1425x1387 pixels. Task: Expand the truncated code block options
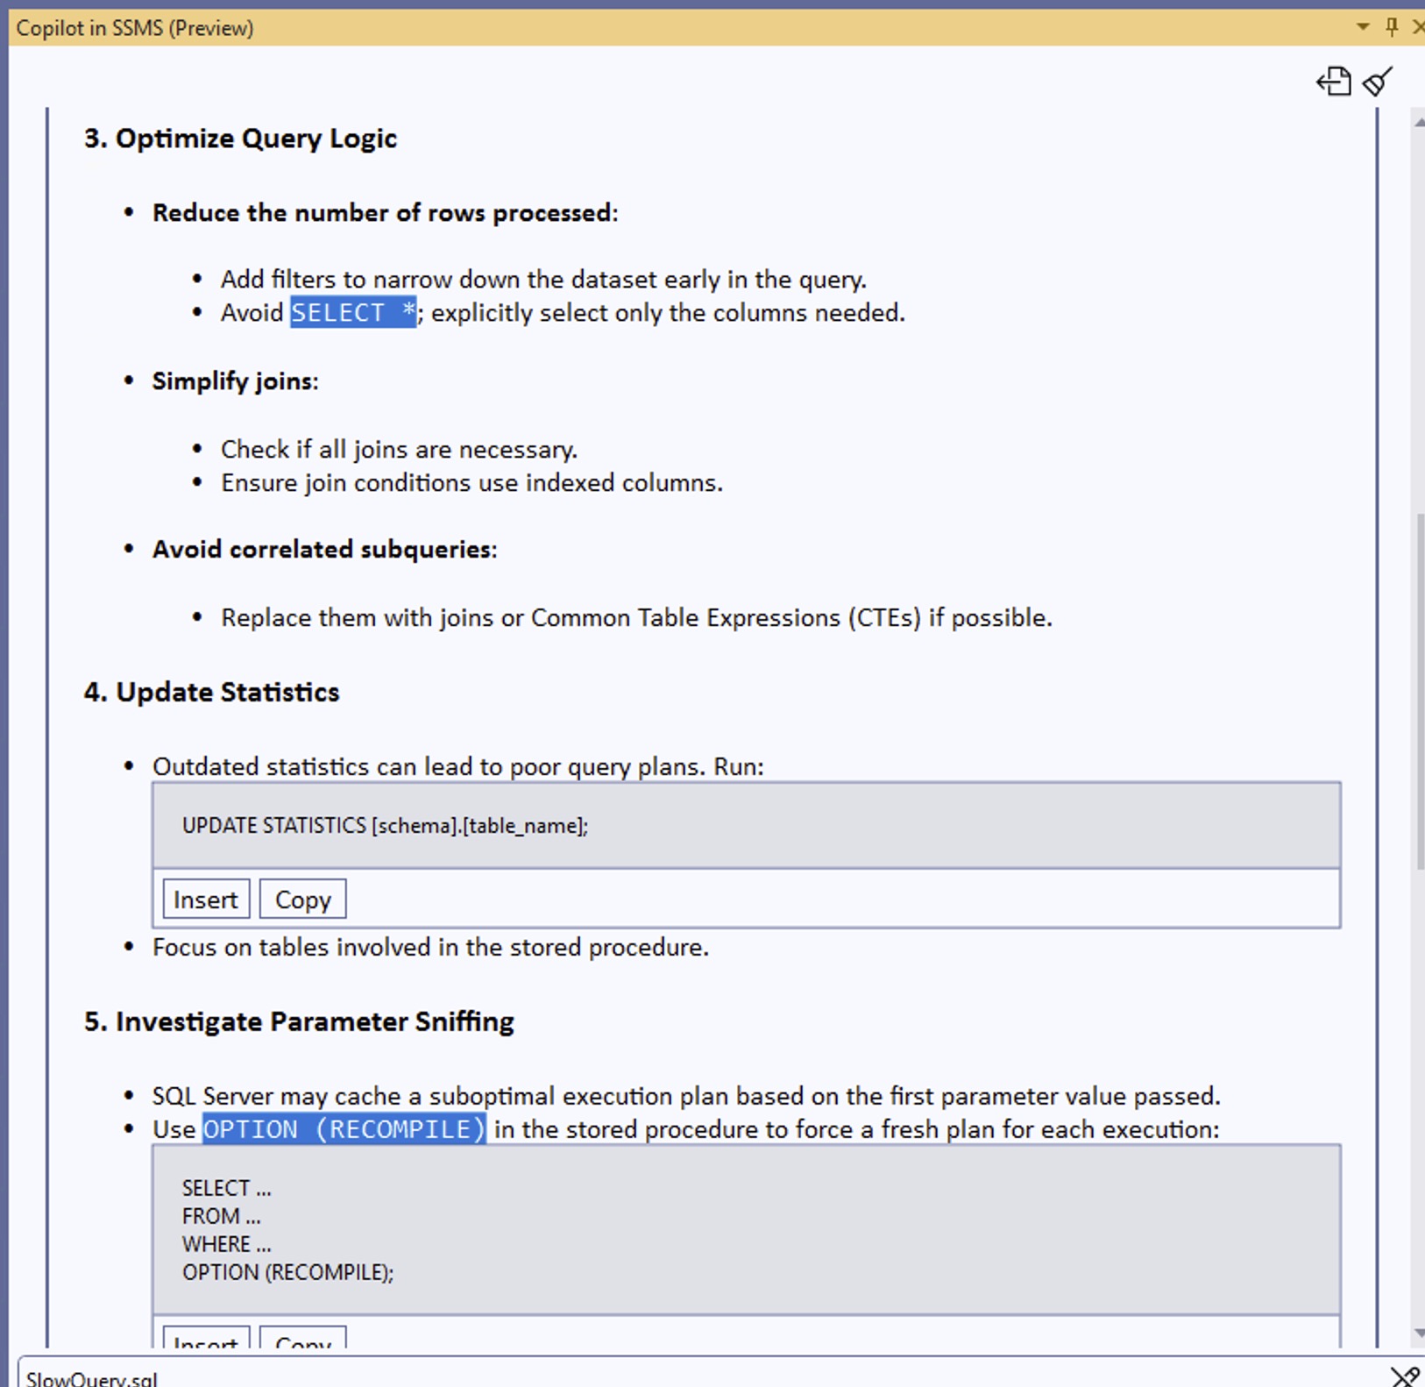[x=205, y=1343]
